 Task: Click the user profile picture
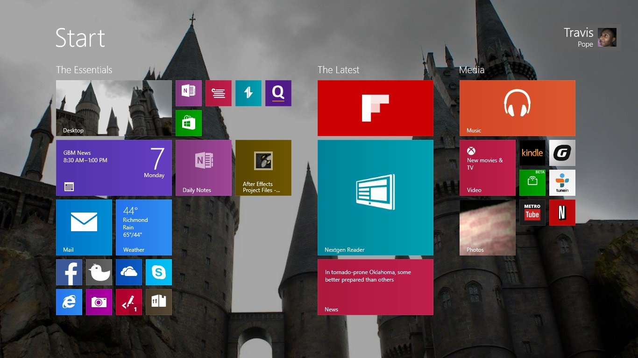click(607, 37)
